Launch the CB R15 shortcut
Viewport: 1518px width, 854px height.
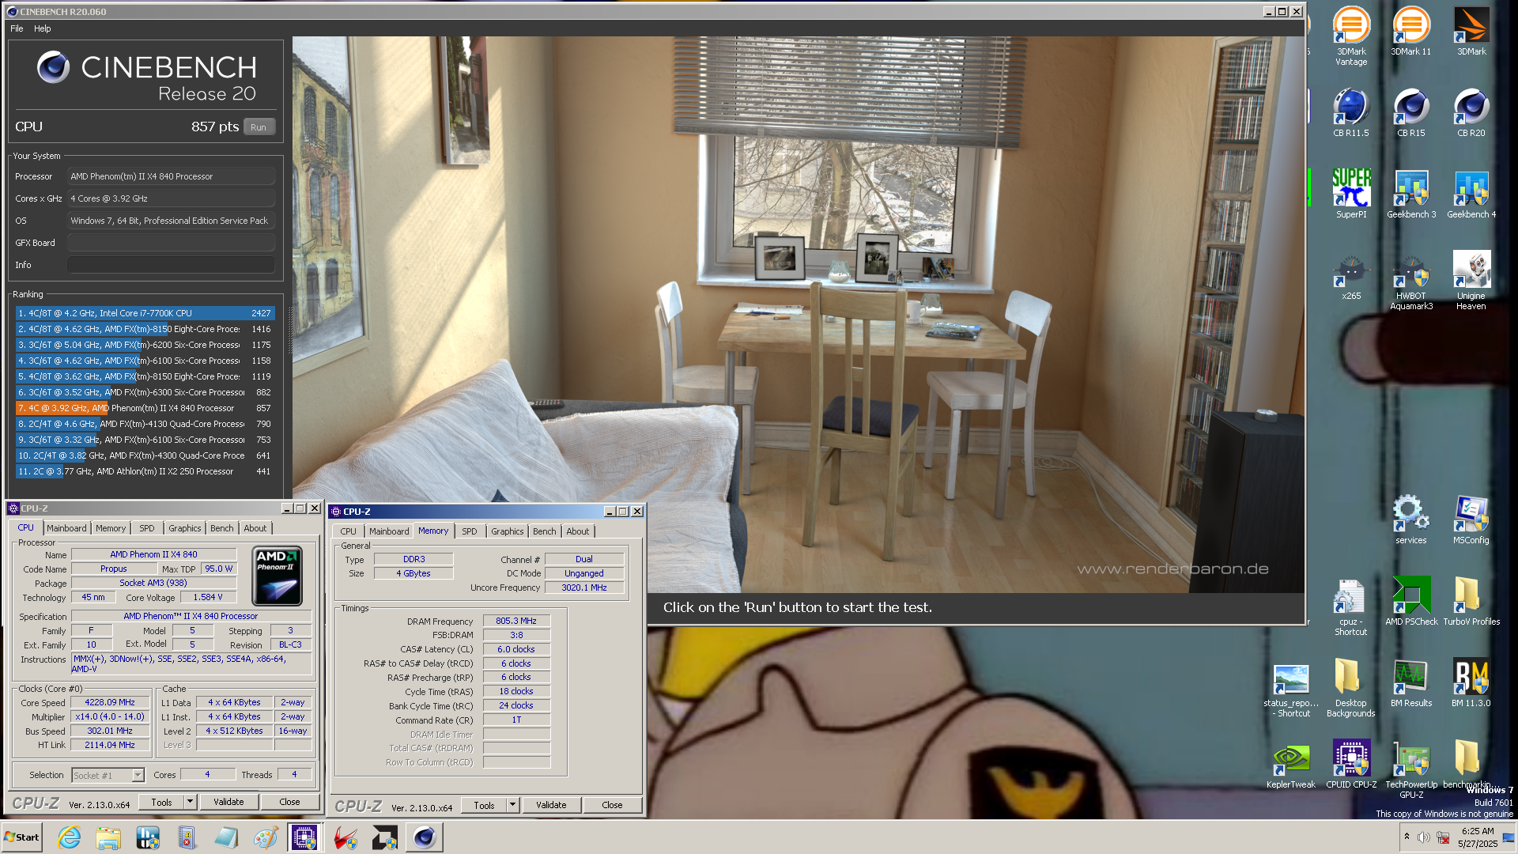click(x=1410, y=112)
